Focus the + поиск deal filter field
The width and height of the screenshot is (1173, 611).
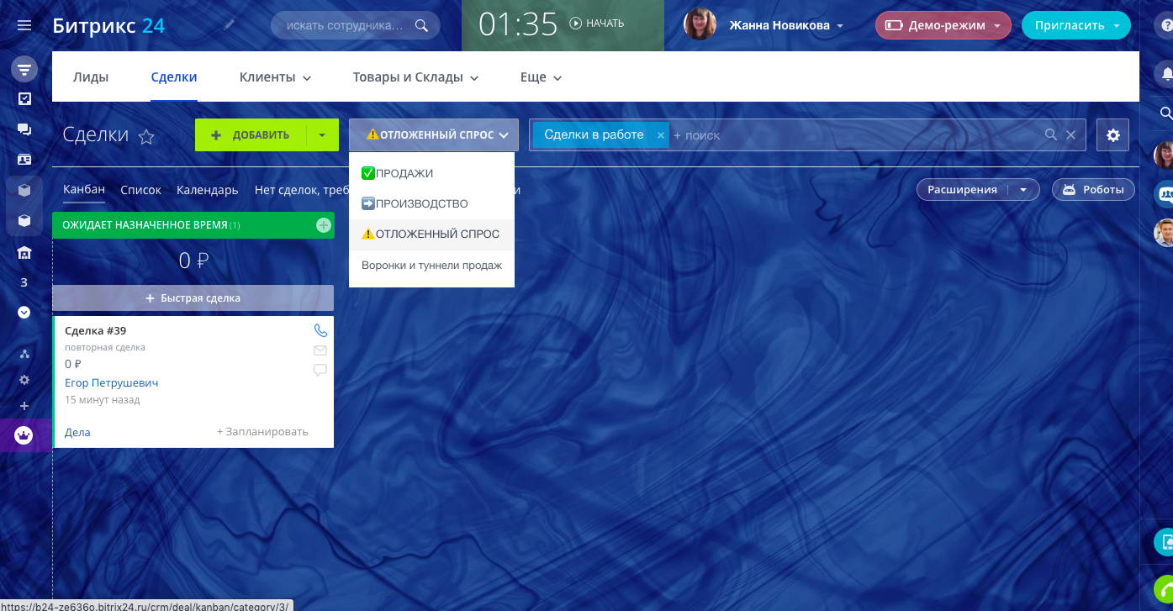[858, 134]
